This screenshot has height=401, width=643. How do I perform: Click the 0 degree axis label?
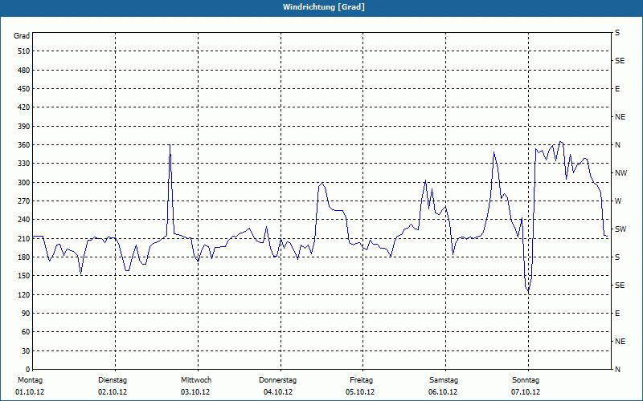27,370
